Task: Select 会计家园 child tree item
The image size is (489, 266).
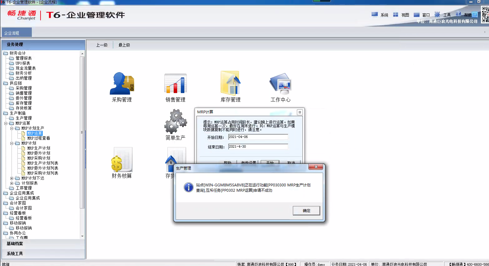Action: point(24,208)
